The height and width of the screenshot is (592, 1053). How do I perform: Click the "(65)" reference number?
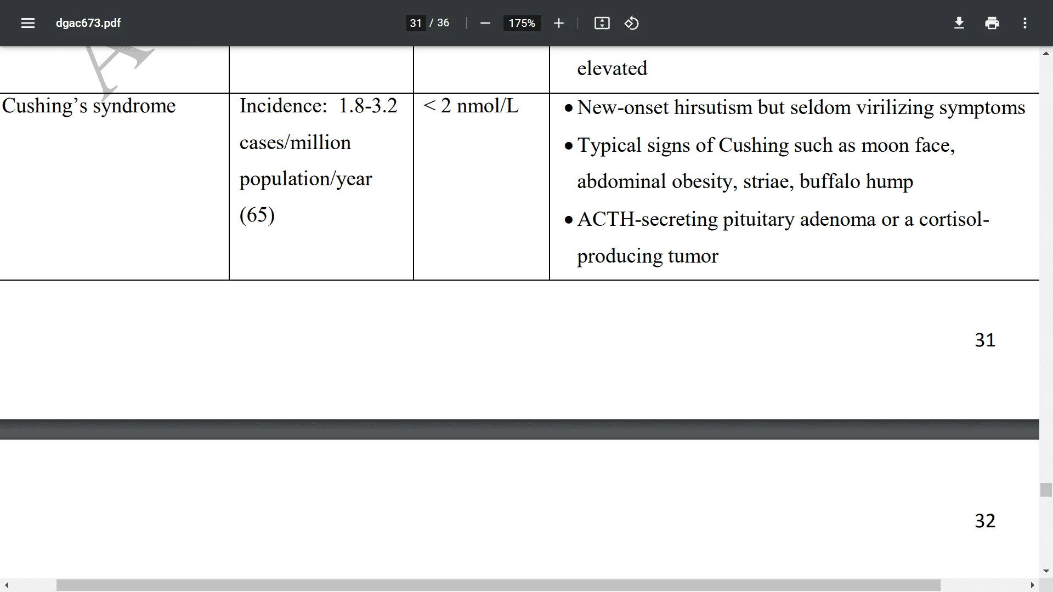point(257,215)
